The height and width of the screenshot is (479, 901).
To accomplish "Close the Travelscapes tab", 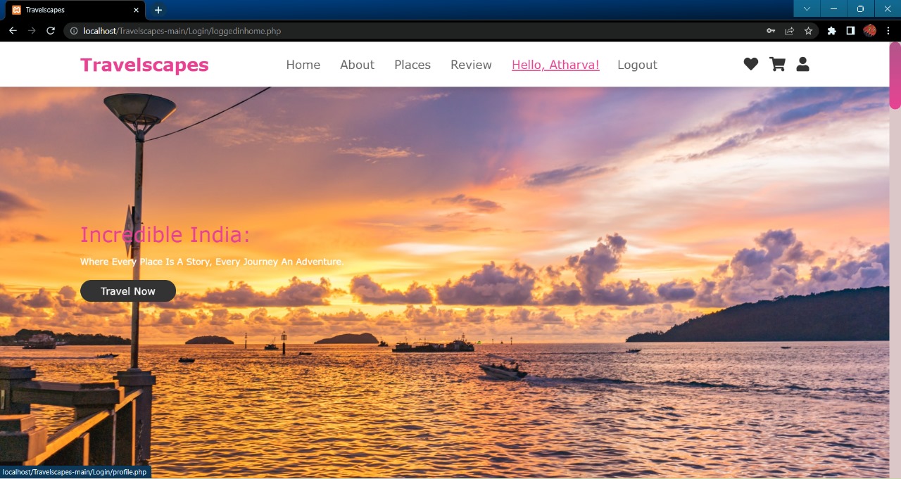I will tap(137, 10).
